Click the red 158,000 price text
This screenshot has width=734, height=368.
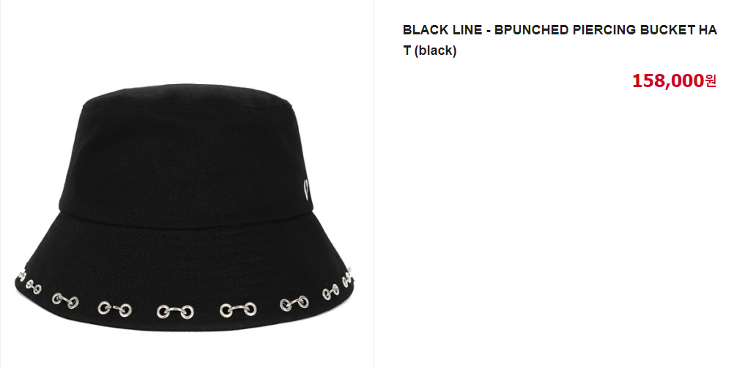pos(669,81)
